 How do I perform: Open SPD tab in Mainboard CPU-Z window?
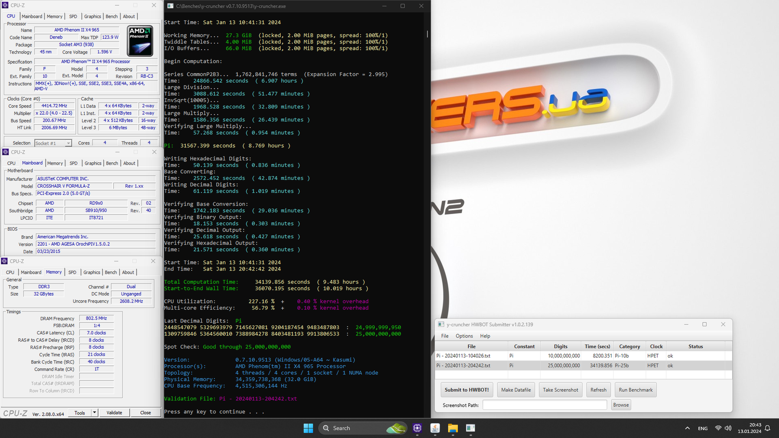point(73,163)
